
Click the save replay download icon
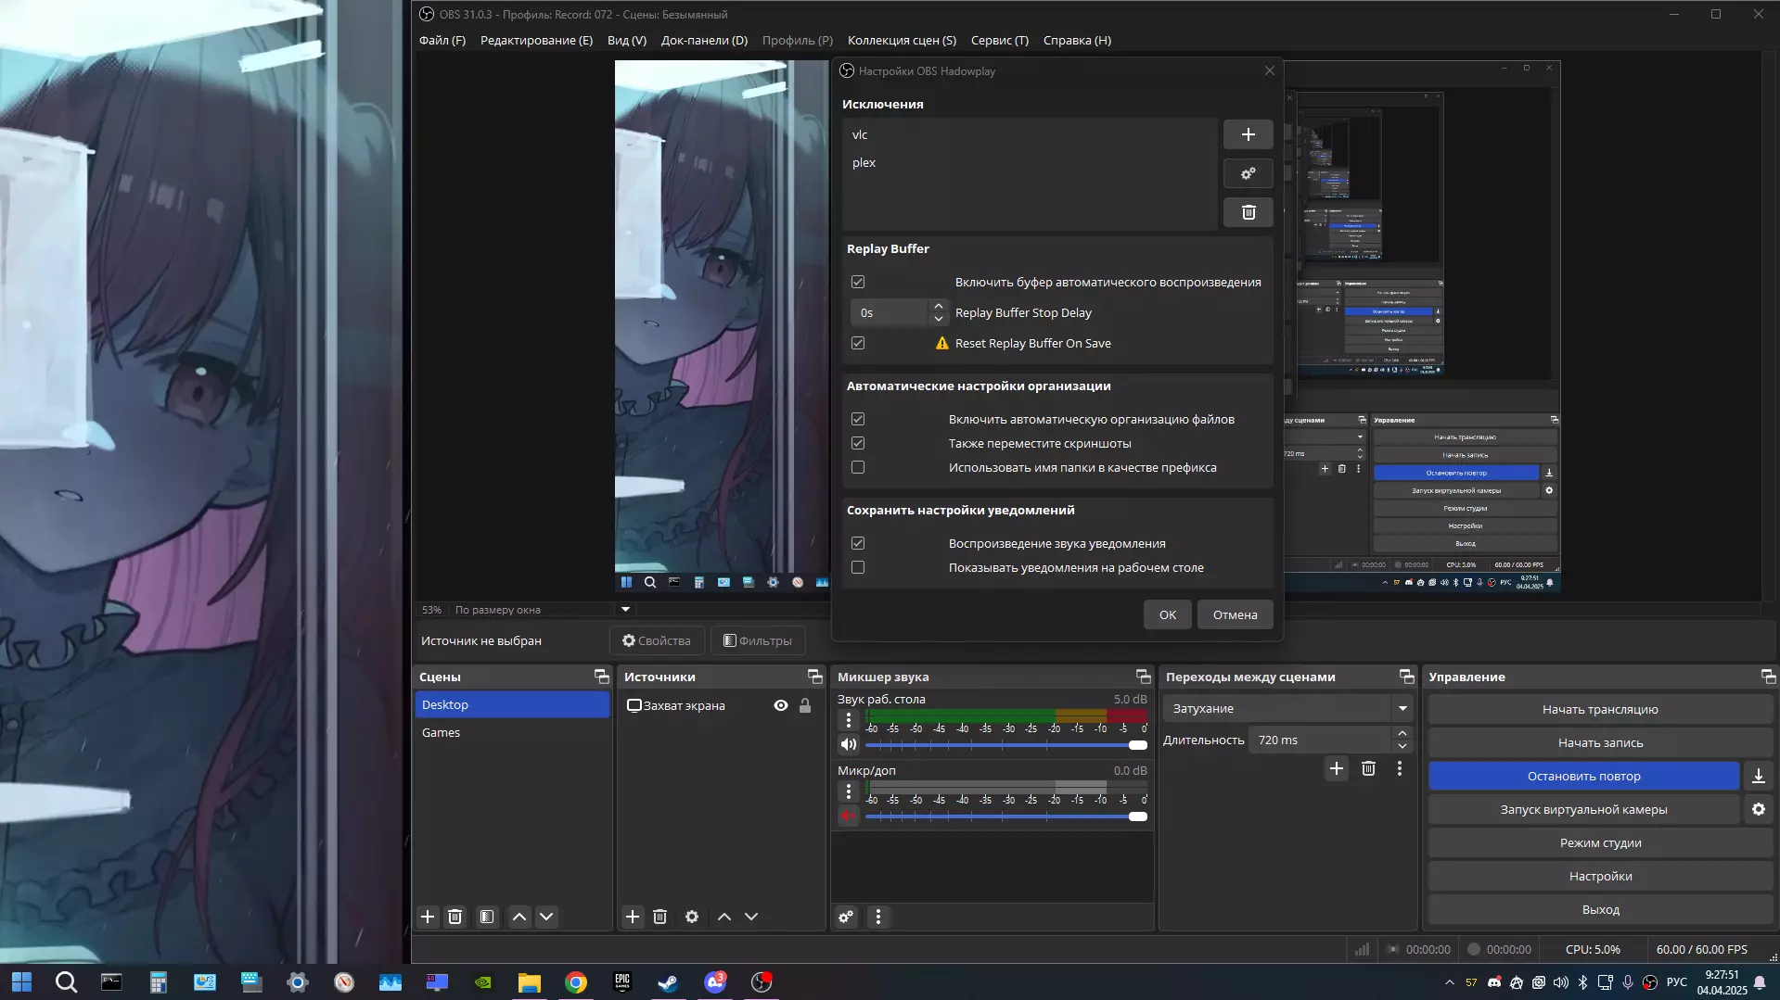tap(1758, 777)
